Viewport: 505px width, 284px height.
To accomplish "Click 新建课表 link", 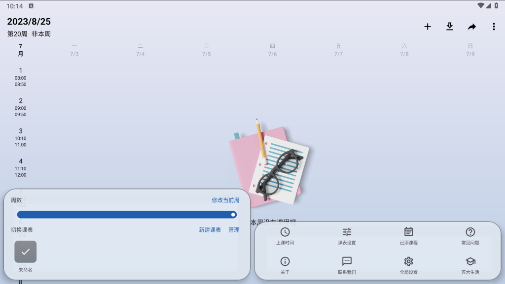I will point(210,230).
